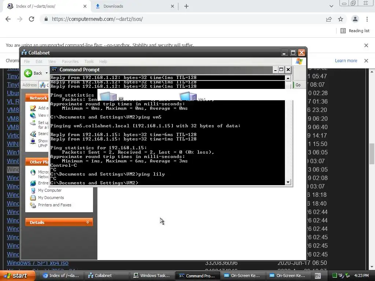Viewport: 375px width, 281px height.
Task: Click the Entire Network globe icon
Action: 33,183
